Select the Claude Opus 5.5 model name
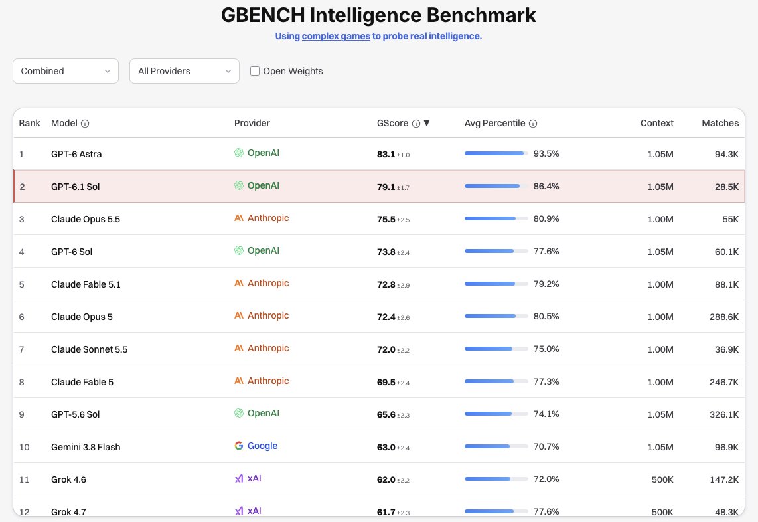This screenshot has width=758, height=522. tap(86, 219)
